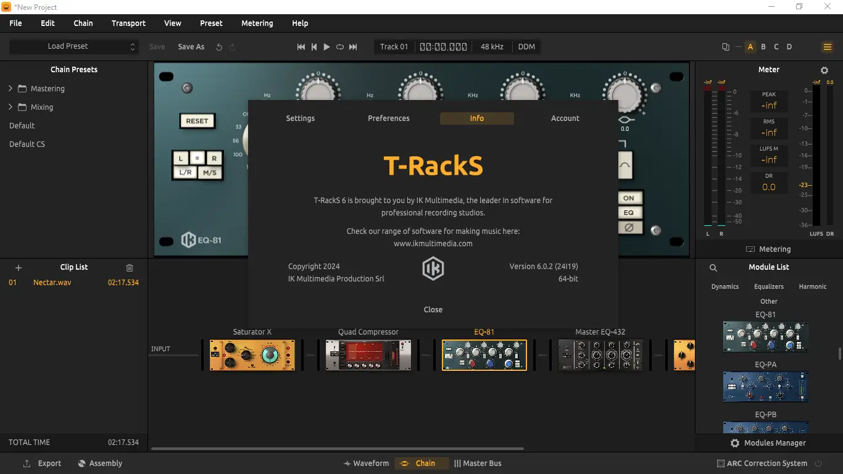
Task: Close the T-RackS info dialog
Action: [x=433, y=309]
